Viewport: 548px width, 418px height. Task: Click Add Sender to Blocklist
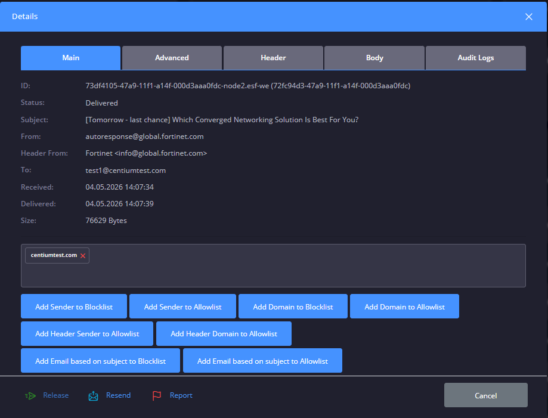pyautogui.click(x=74, y=306)
